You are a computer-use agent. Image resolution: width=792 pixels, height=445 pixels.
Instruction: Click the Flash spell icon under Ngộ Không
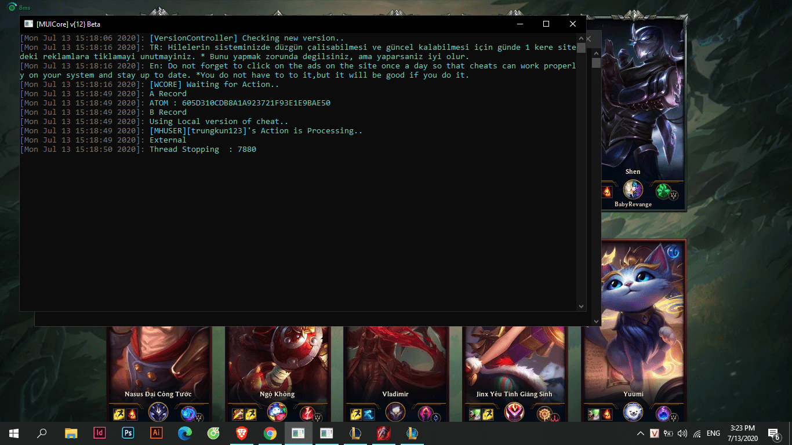(x=250, y=414)
